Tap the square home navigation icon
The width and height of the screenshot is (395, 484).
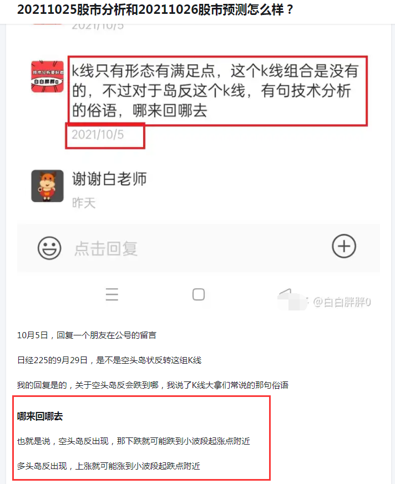click(198, 294)
